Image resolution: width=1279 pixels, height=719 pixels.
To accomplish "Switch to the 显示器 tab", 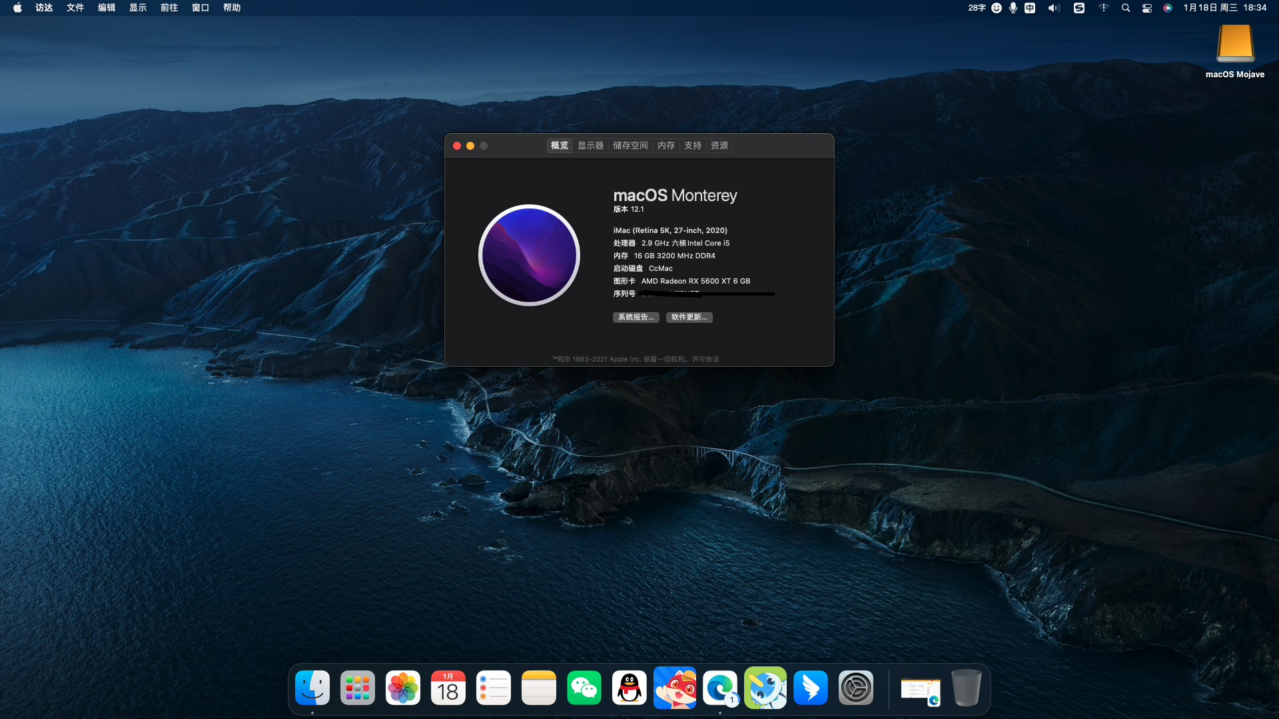I will pyautogui.click(x=590, y=146).
